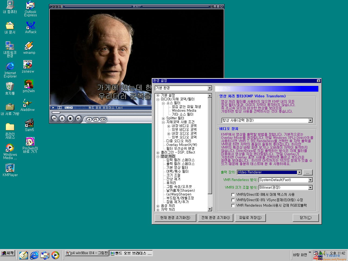348x261 pixels.
Task: Select 날카롭게(Sharpen) in settings tree
Action: click(x=181, y=190)
